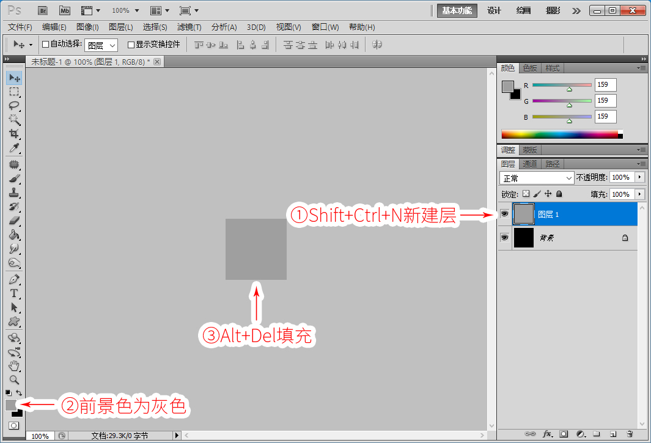The image size is (651, 443).
Task: Open the 图层 auto-select dropdown
Action: (101, 45)
